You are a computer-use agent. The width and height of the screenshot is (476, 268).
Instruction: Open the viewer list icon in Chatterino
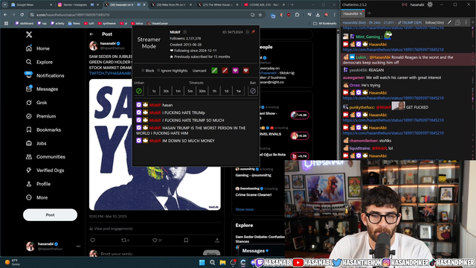457,22
